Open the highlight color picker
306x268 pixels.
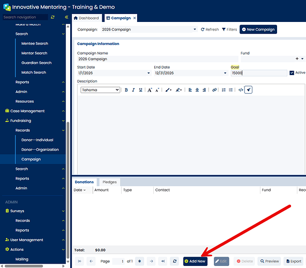pyautogui.click(x=178, y=90)
